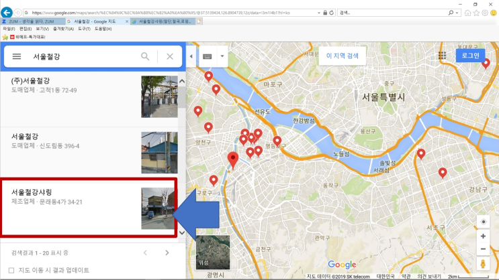Click the map pin near 영등포구 label
499x280 pixels.
coord(277,141)
